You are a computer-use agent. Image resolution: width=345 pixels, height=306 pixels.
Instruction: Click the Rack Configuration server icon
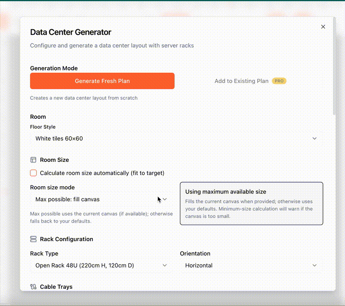(33, 239)
